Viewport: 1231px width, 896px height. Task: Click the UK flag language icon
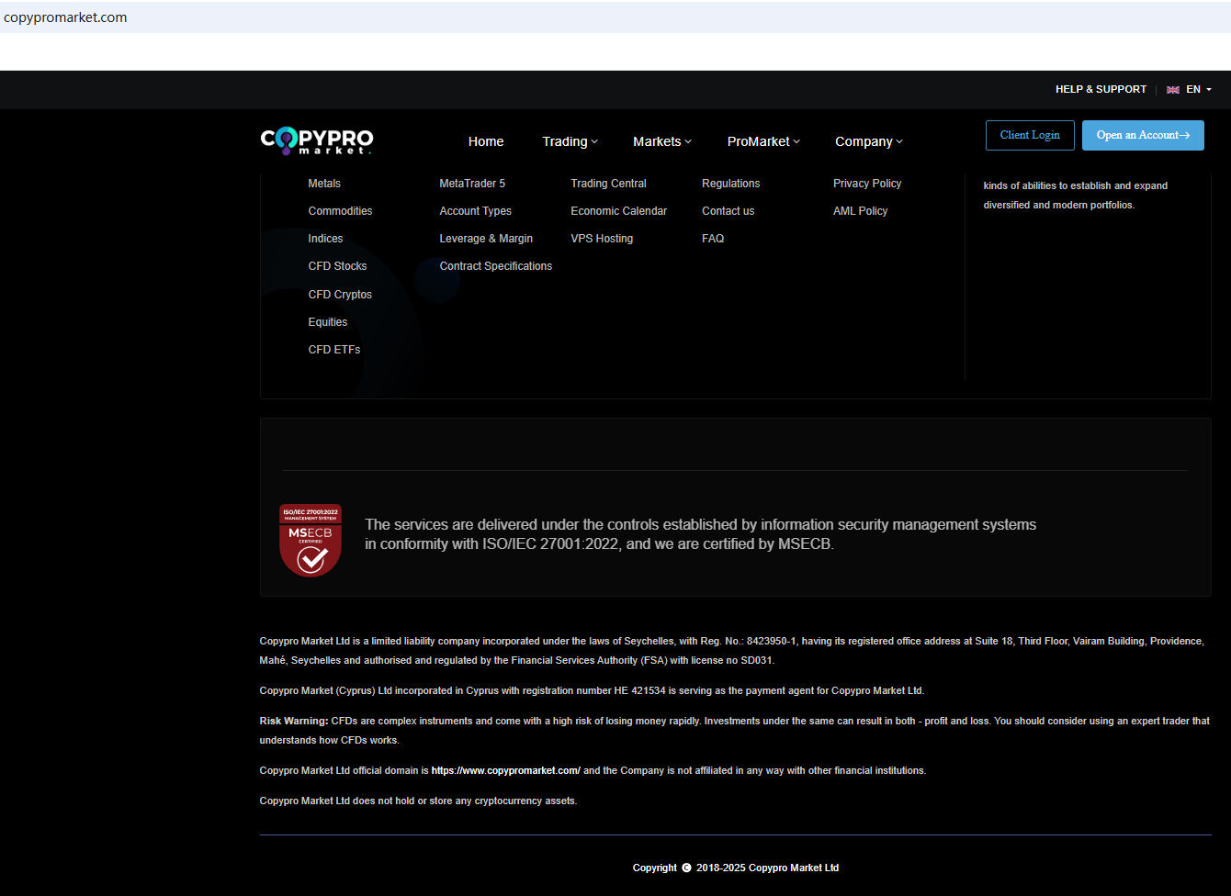(1173, 90)
